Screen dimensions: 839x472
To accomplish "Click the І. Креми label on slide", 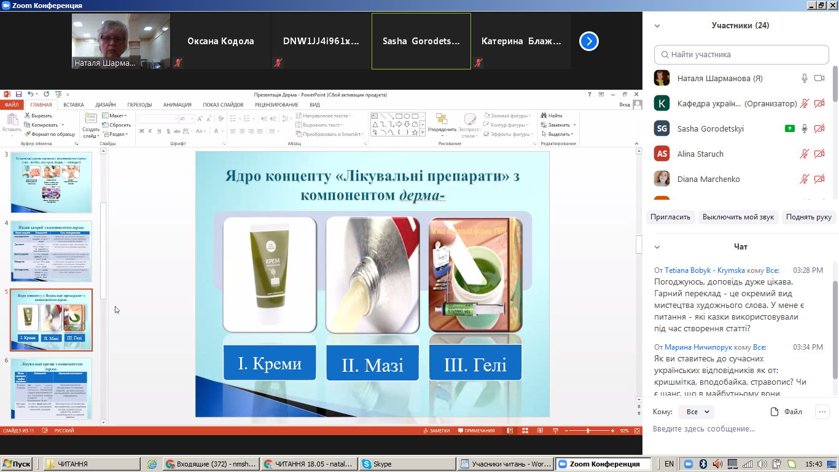I will [x=270, y=363].
